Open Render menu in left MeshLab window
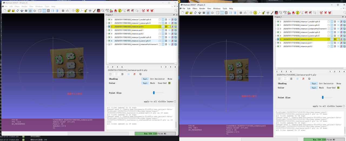Image resolution: width=346 pixels, height=141 pixels. [24, 6]
